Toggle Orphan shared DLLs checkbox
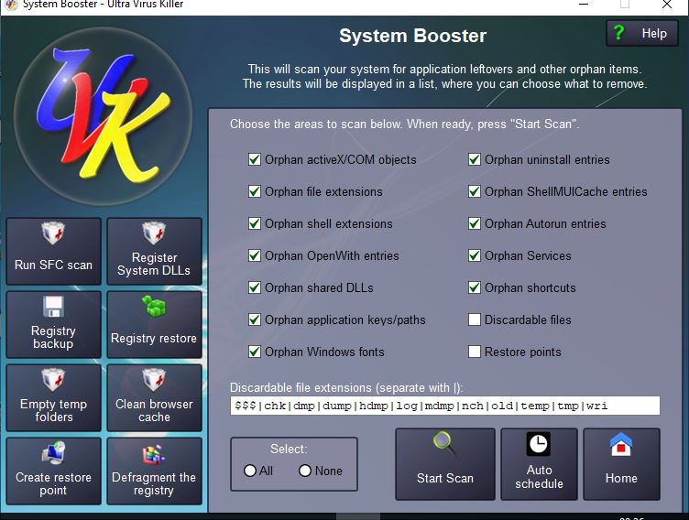This screenshot has height=520, width=689. [x=255, y=287]
